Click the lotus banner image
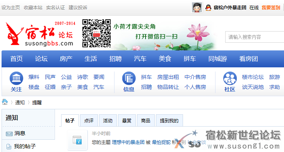Viewport: 284px width, 152px height. (164, 35)
